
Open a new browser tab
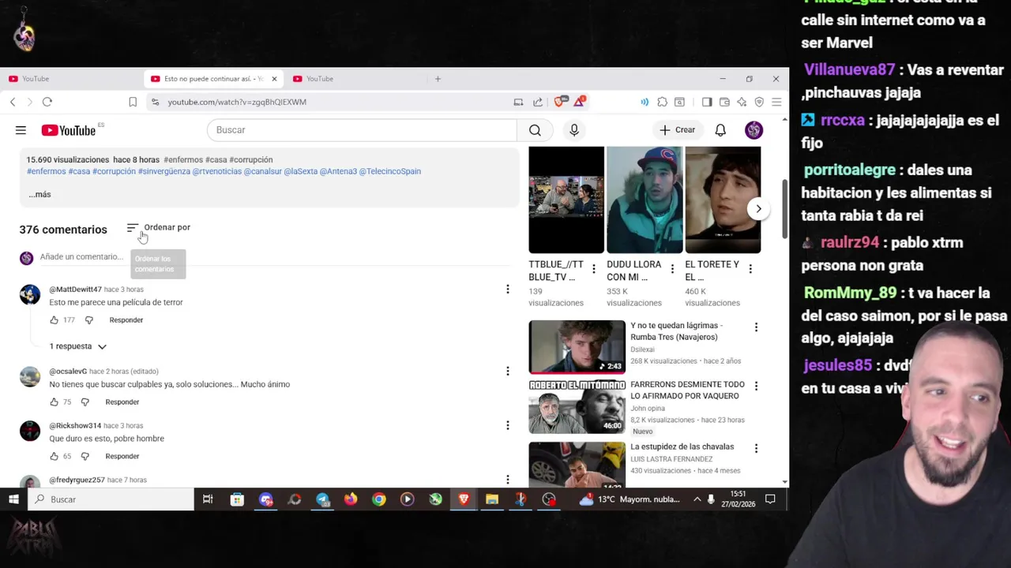(x=438, y=79)
